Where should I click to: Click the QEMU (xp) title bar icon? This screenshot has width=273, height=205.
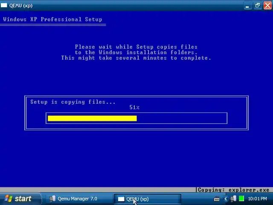click(x=4, y=5)
